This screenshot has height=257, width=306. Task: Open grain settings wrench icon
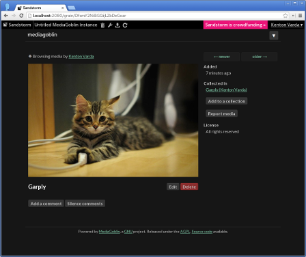pos(110,25)
